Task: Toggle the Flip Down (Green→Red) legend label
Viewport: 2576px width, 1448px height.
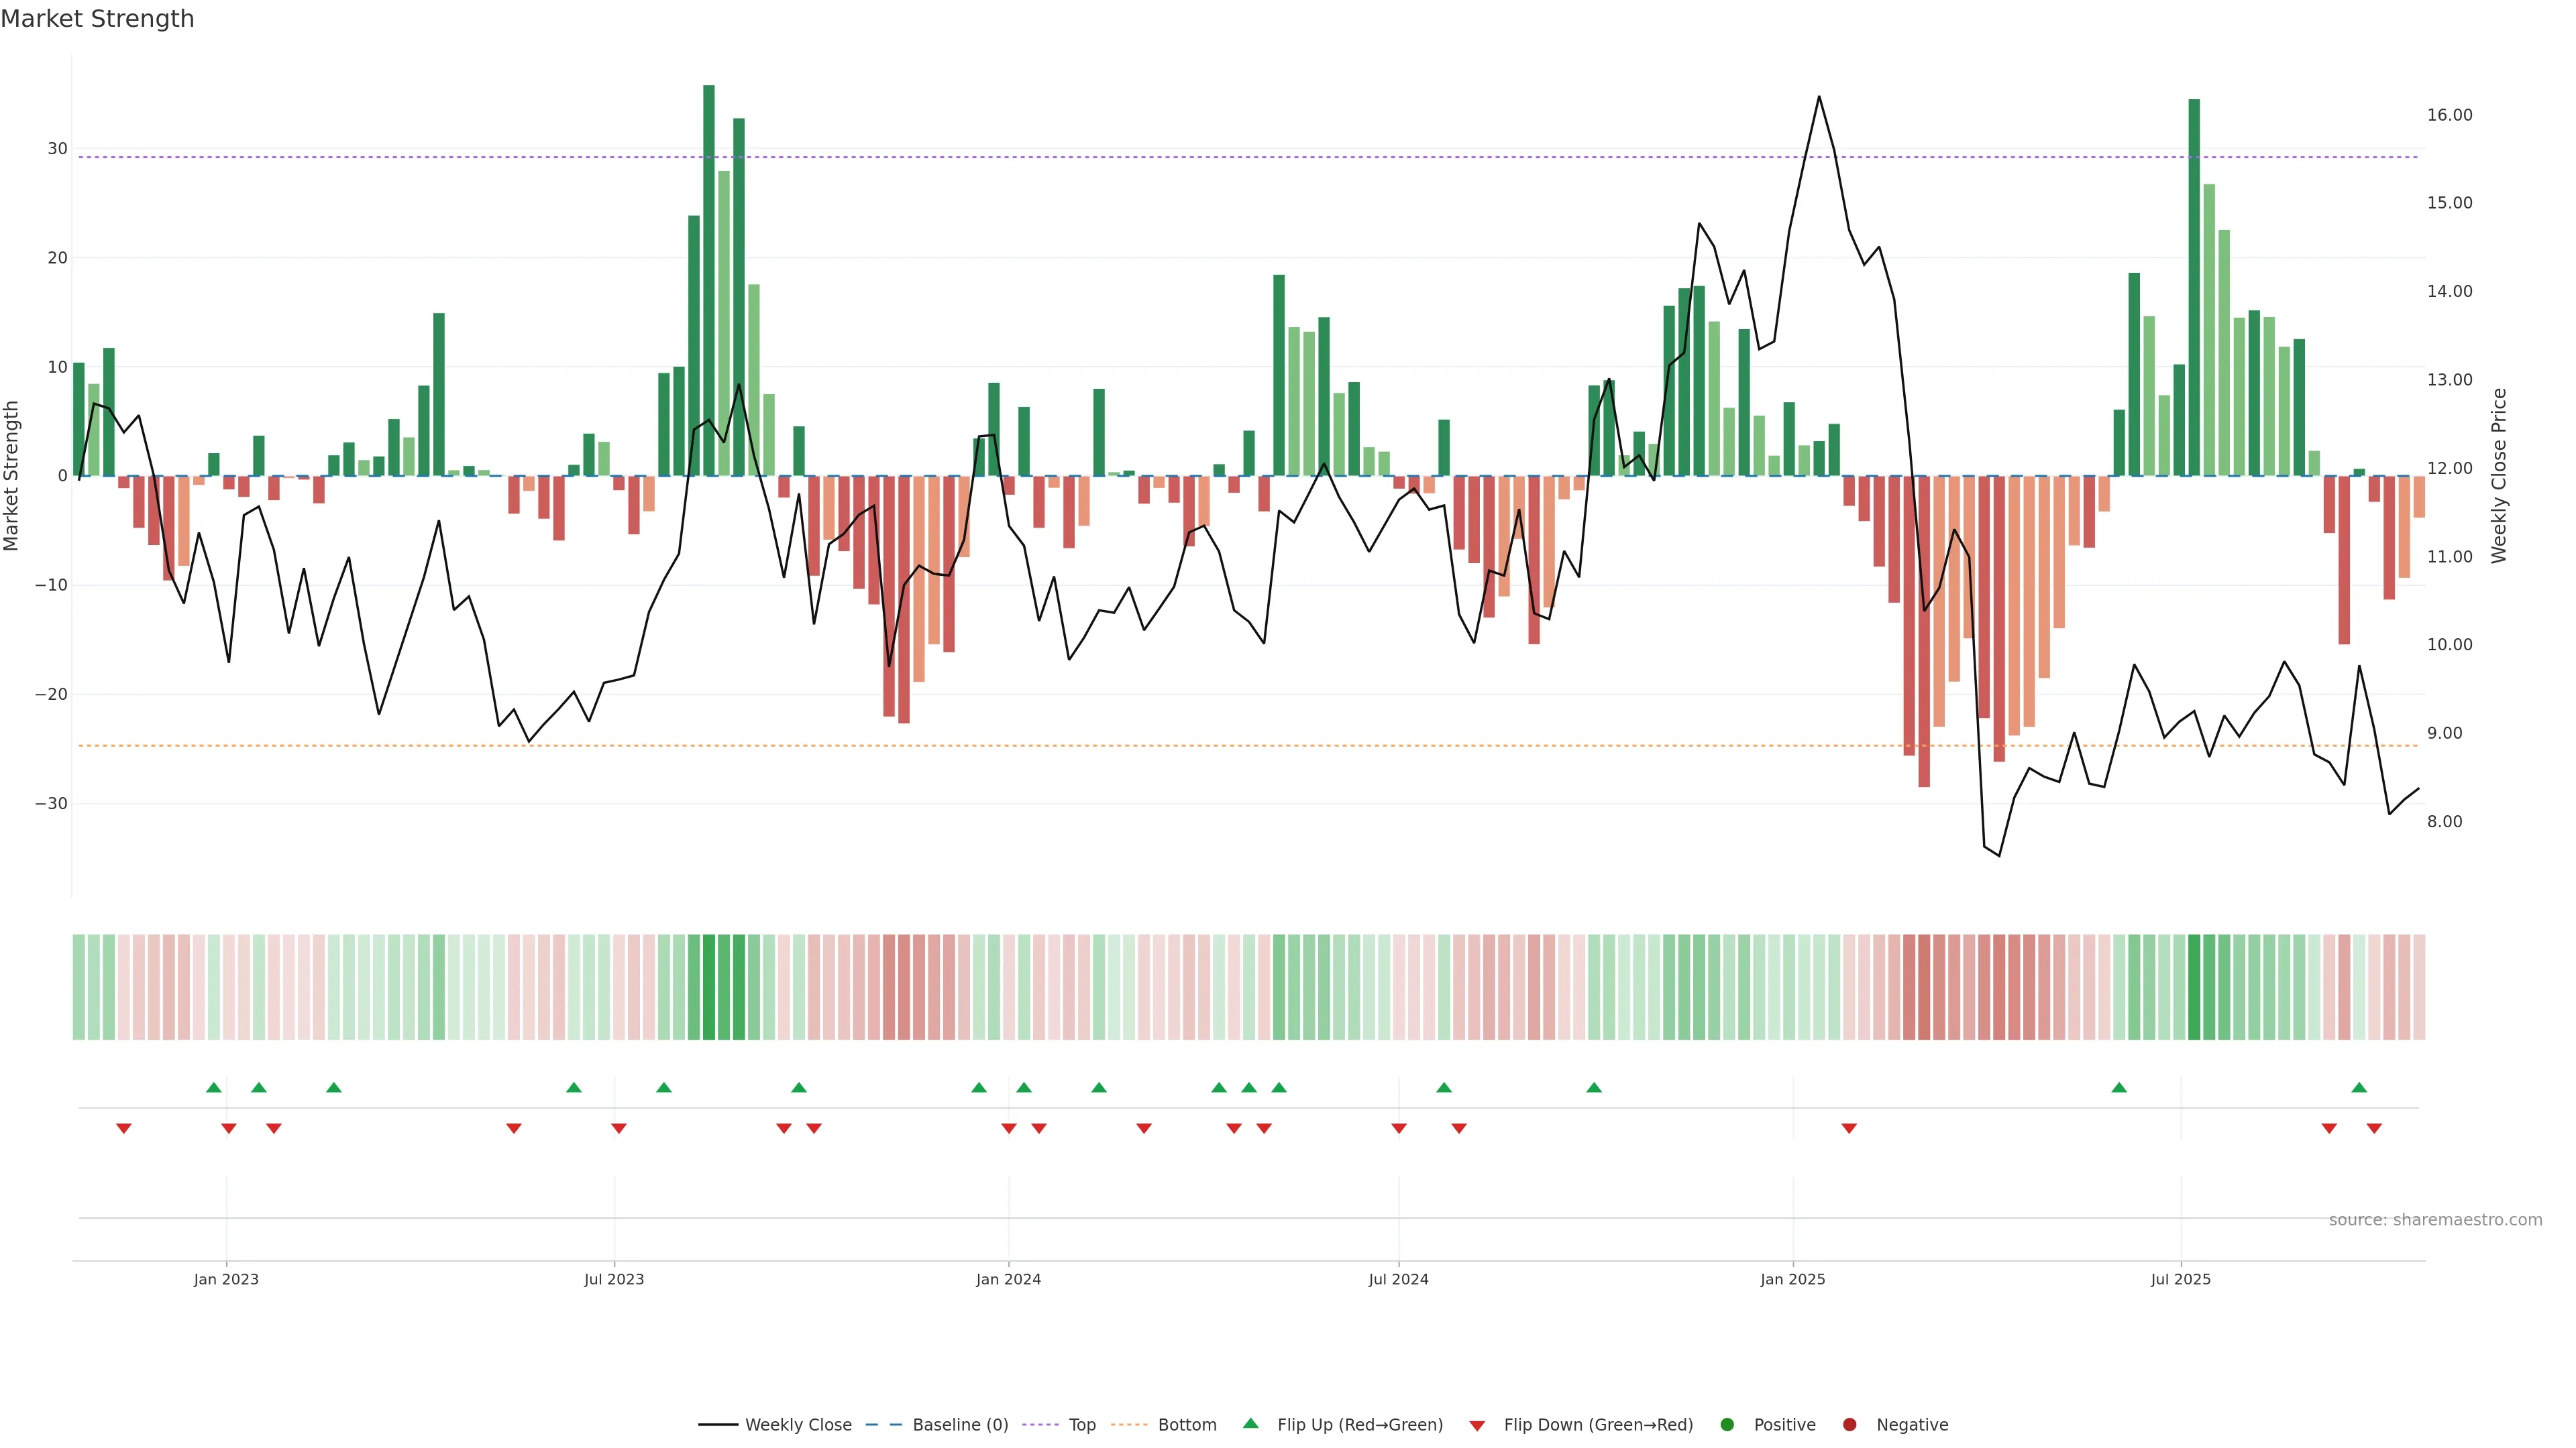Action: (x=1598, y=1425)
